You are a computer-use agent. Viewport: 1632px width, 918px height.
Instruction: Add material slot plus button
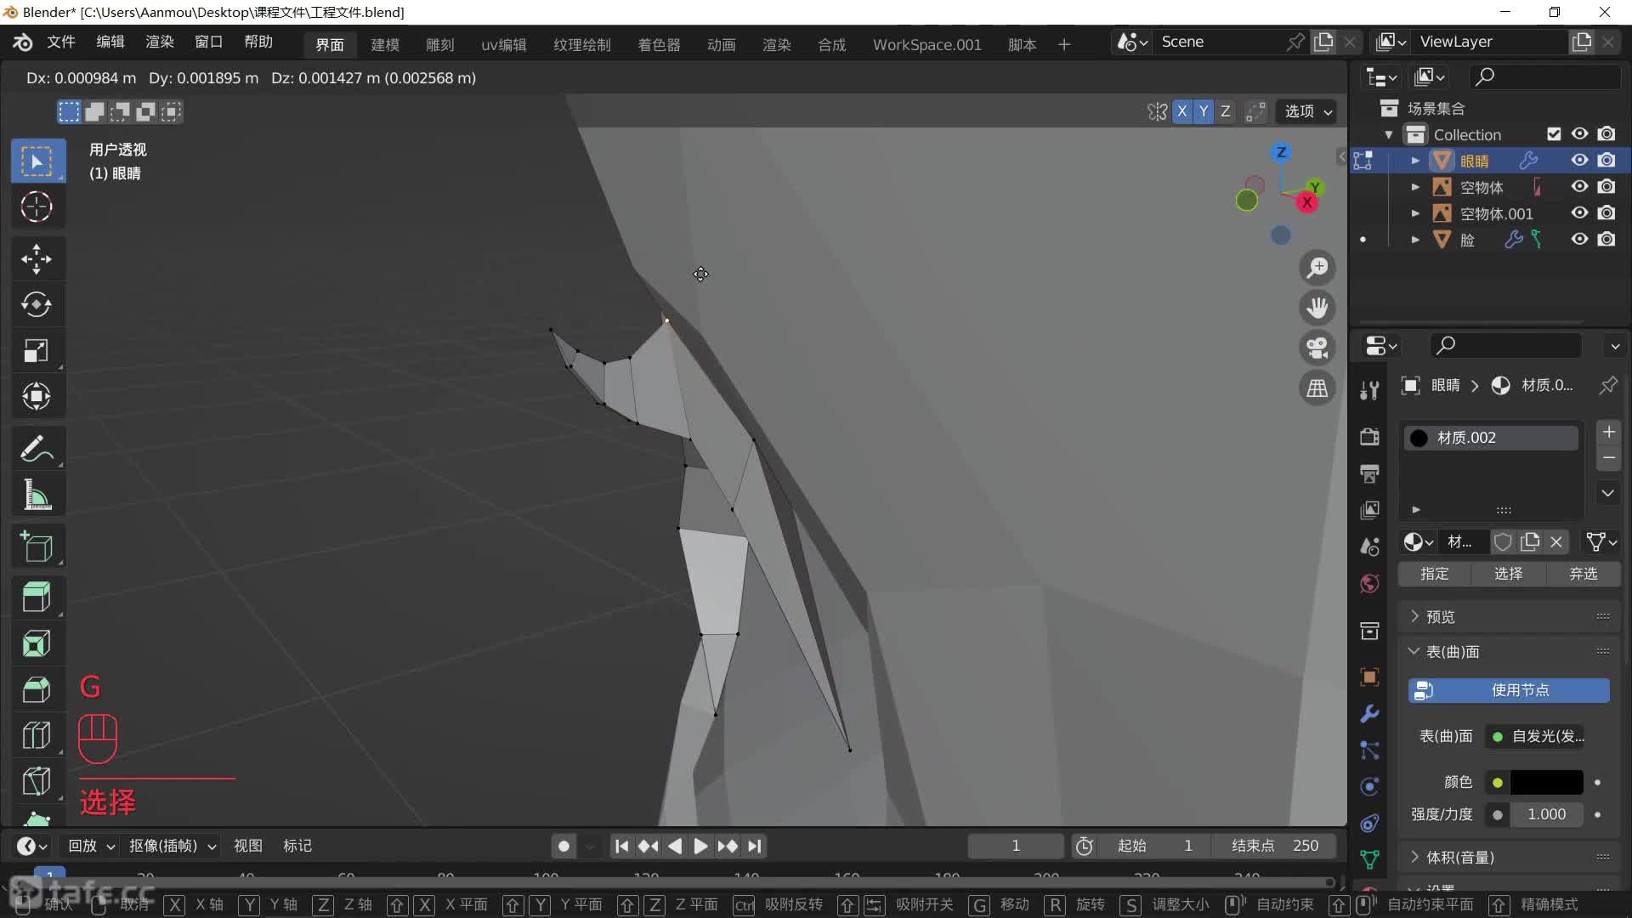pos(1609,432)
